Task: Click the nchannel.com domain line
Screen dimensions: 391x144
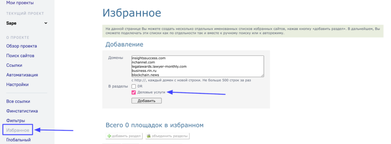Action: click(x=143, y=62)
